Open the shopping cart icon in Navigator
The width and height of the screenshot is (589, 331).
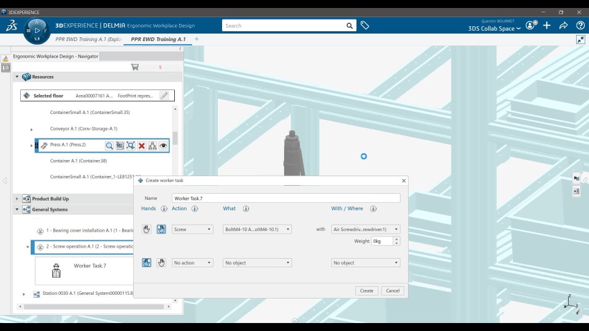point(135,67)
